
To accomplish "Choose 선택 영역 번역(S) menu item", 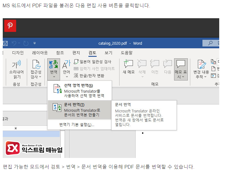I will tap(80, 91).
